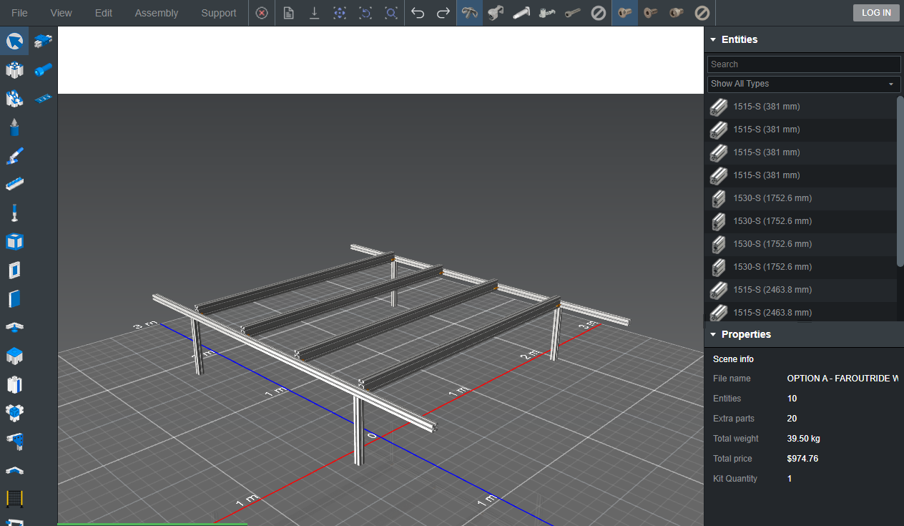Screen dimensions: 904x526
Task: Open the document report icon
Action: [x=288, y=13]
